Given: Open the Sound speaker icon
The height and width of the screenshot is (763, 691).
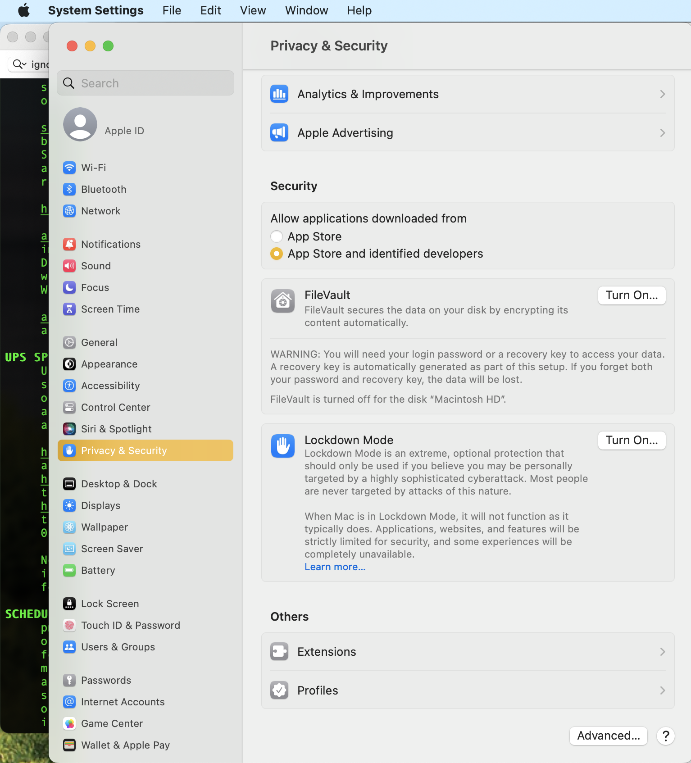Looking at the screenshot, I should coord(69,266).
